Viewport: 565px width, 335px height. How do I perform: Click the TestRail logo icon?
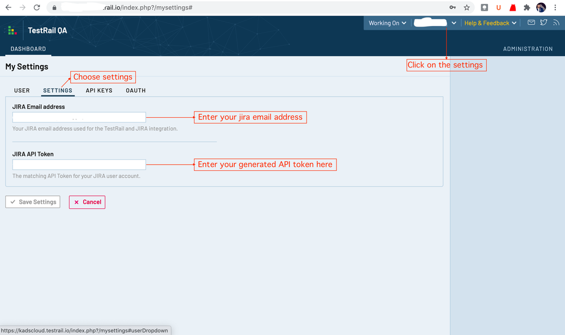click(x=12, y=31)
